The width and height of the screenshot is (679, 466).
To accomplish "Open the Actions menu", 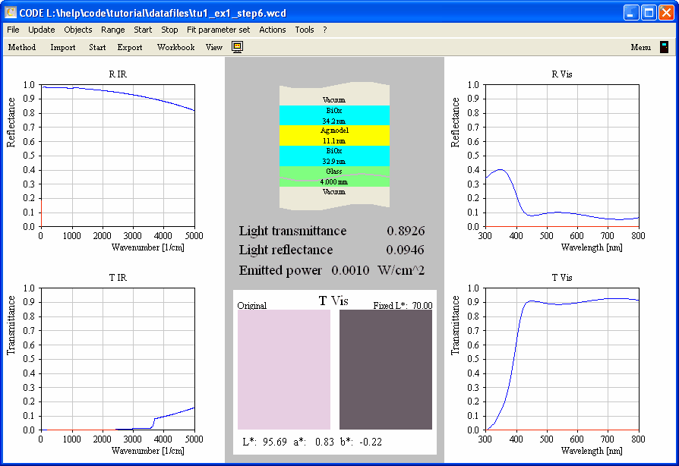I will point(272,30).
